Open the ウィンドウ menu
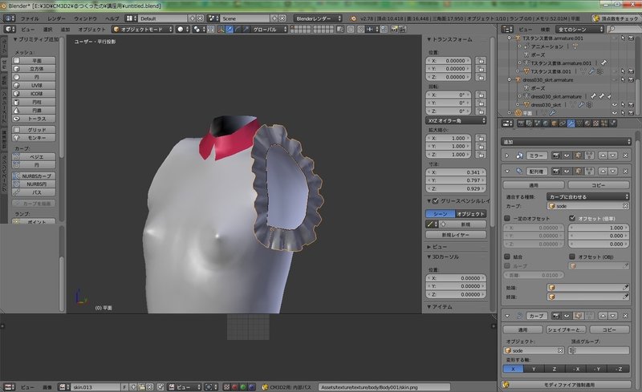 (85, 18)
